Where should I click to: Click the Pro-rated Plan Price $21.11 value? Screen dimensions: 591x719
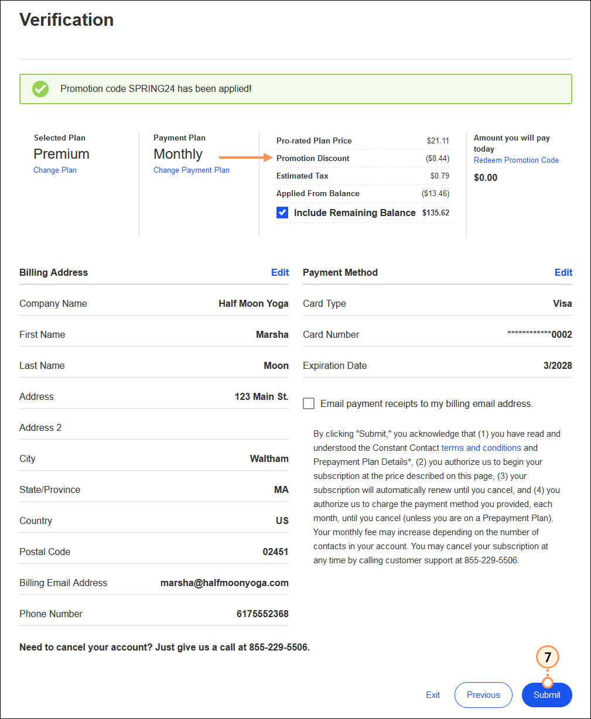(x=438, y=141)
